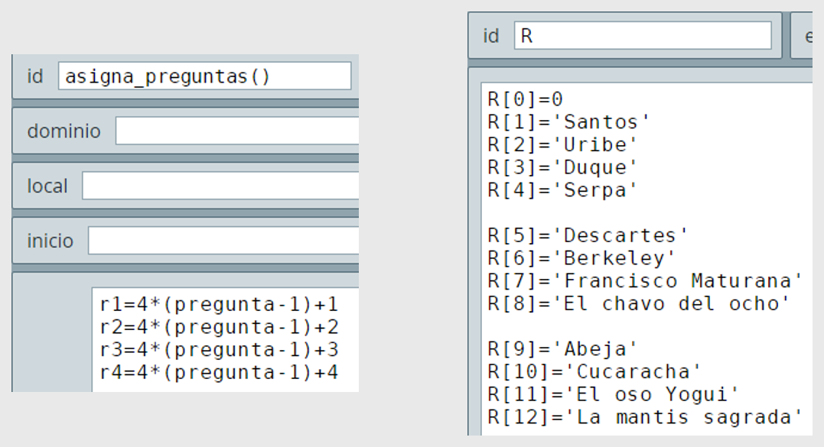Click the asigna_preguntas() id field
This screenshot has height=447, width=824.
tap(204, 76)
